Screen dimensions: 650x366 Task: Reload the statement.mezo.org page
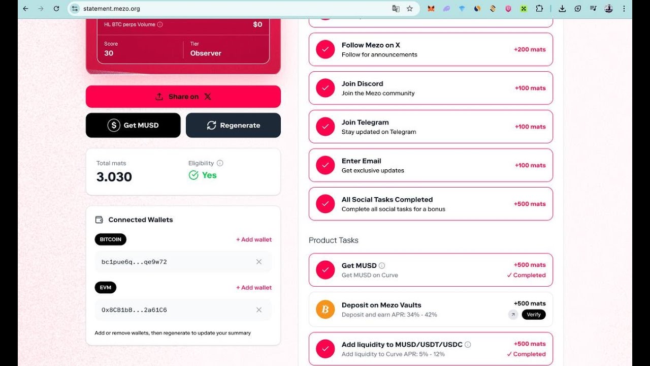click(56, 9)
